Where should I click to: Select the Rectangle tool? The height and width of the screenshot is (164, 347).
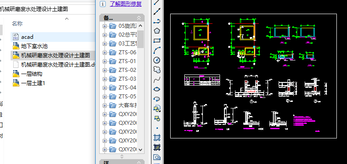tap(157, 41)
